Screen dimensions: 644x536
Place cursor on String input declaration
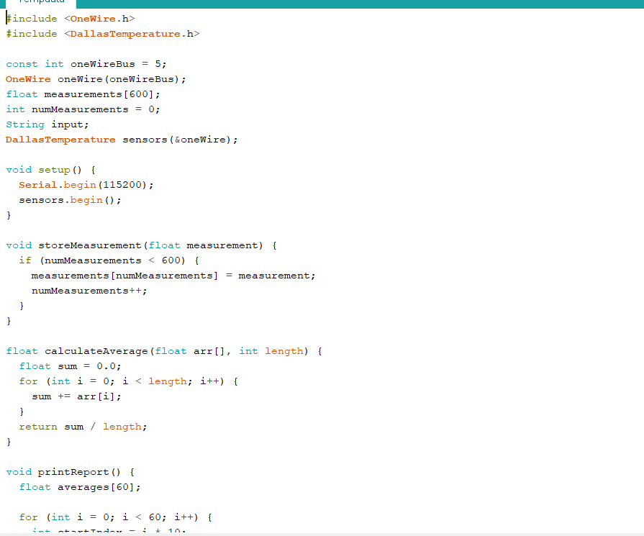click(x=47, y=124)
